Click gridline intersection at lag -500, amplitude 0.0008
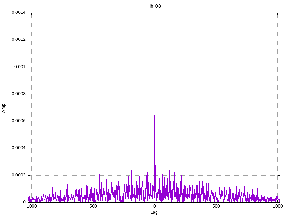 (93, 94)
